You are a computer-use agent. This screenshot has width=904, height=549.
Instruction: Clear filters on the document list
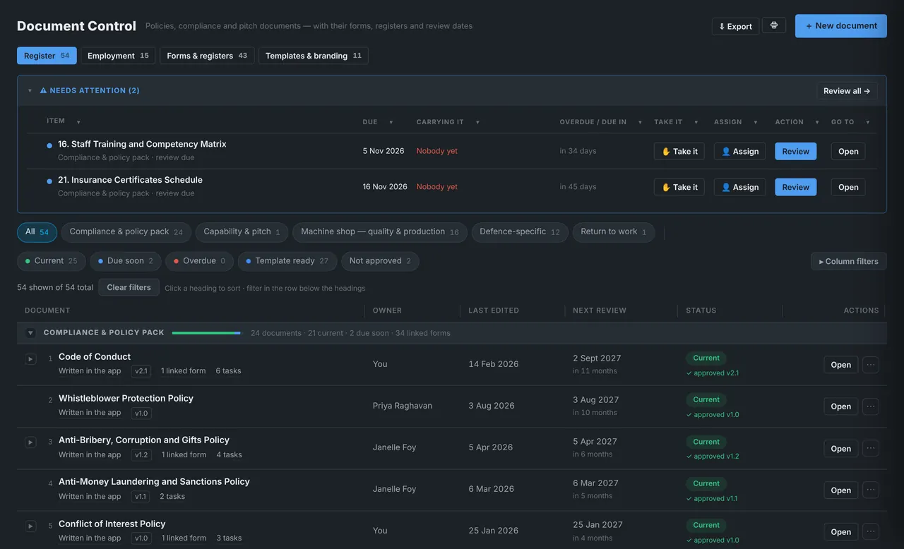click(129, 287)
